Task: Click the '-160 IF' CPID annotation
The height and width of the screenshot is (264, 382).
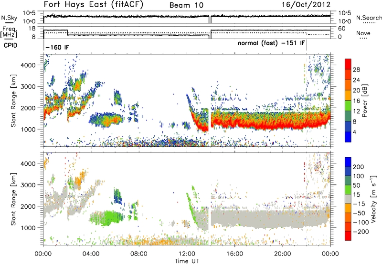Action: 57,47
